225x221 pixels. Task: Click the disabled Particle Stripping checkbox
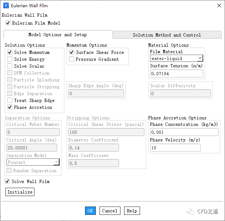(10, 87)
